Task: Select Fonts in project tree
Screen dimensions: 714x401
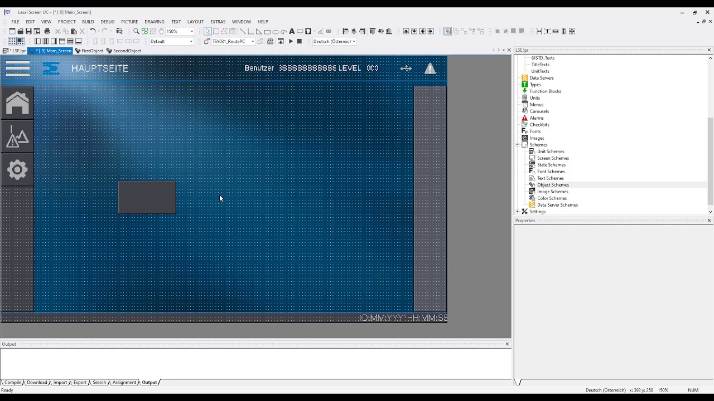Action: tap(535, 131)
